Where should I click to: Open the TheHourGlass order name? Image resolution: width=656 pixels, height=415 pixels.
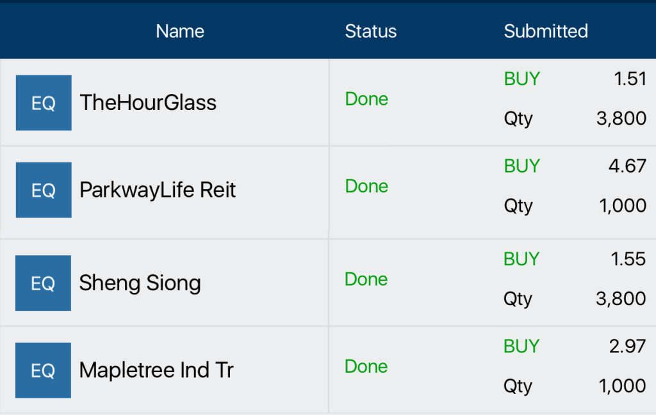tap(148, 103)
